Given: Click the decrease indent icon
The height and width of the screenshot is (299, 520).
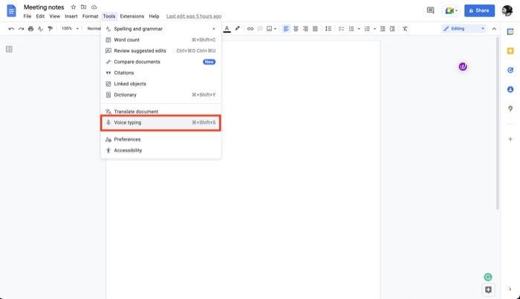Looking at the screenshot, I should pos(383,29).
